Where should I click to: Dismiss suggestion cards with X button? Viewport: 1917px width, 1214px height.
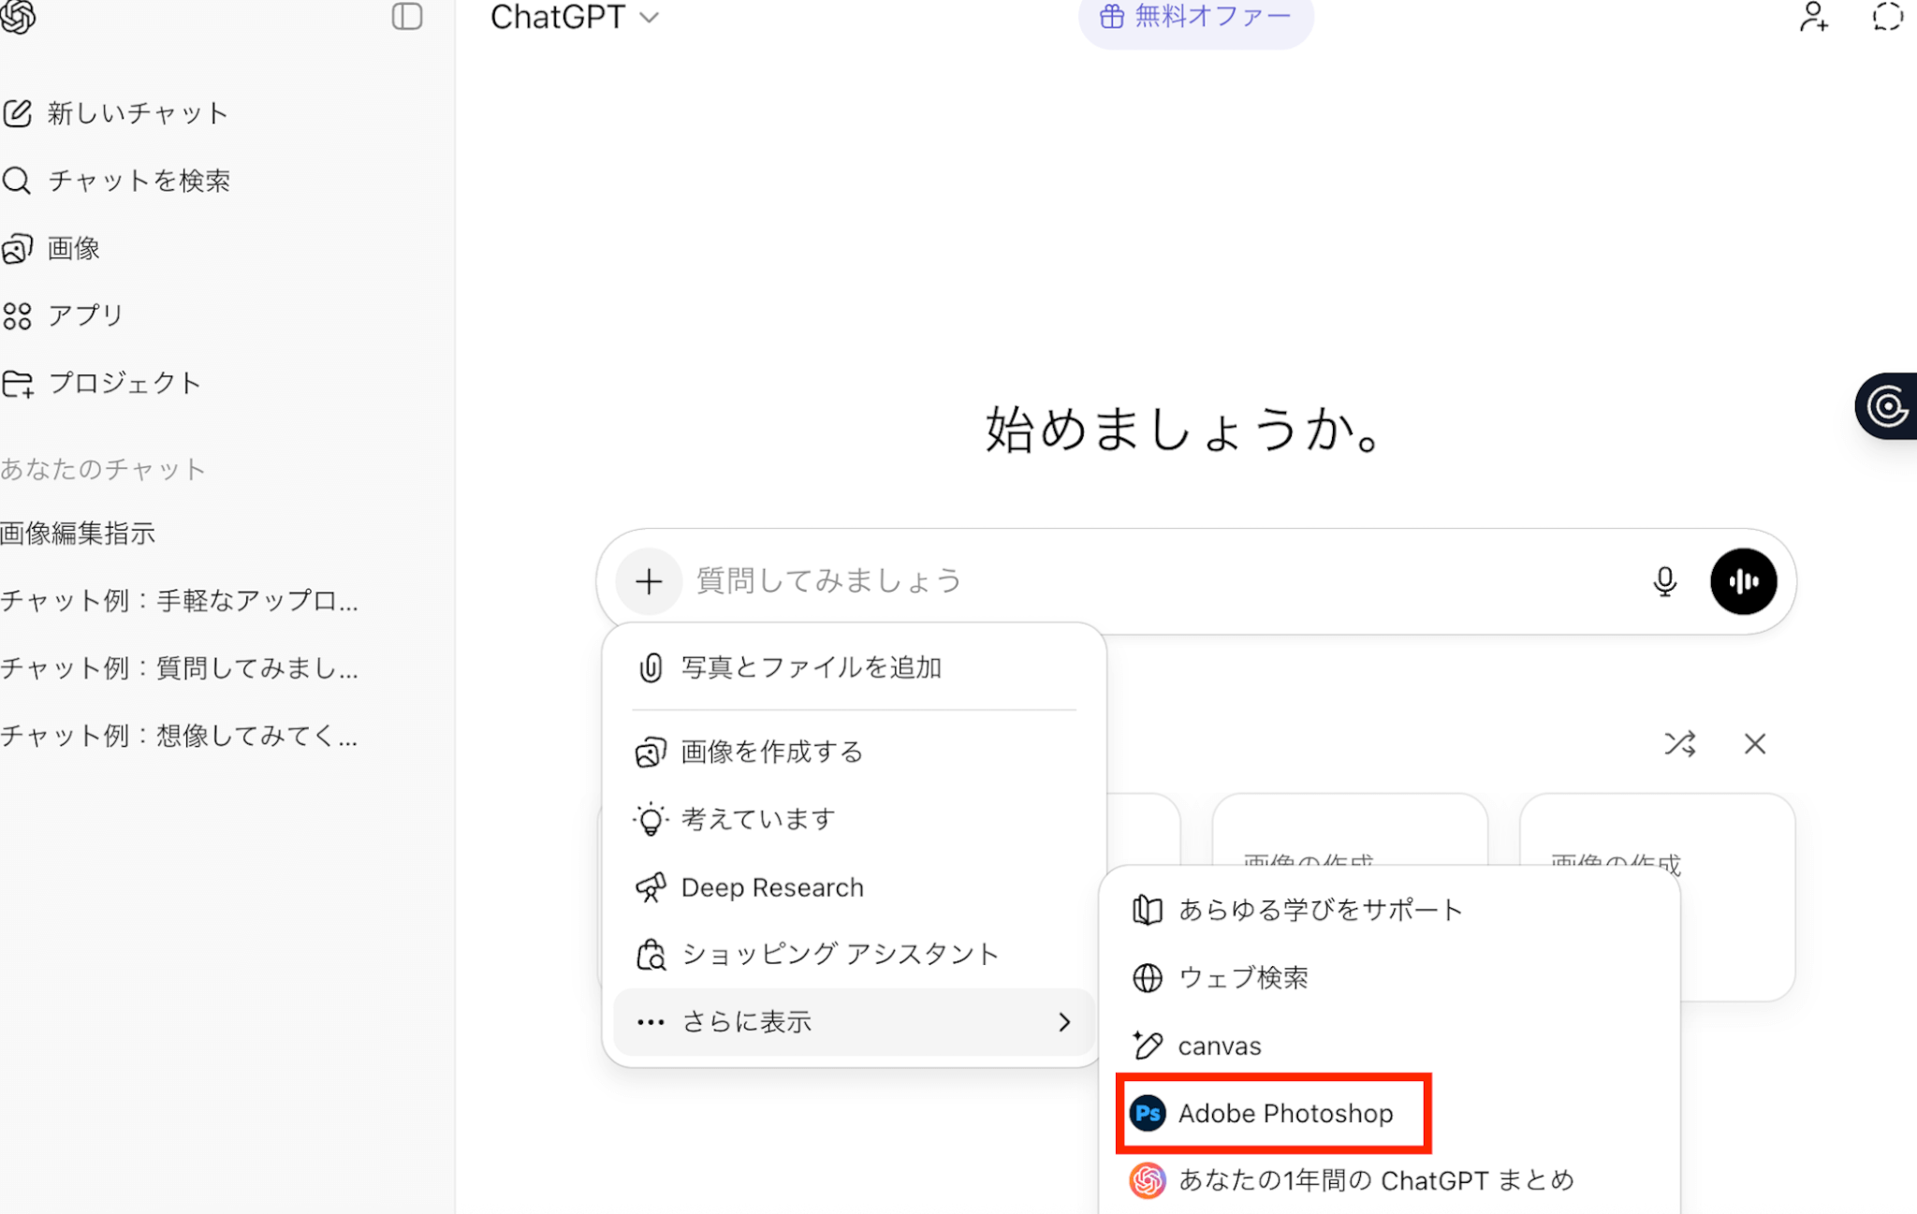pyautogui.click(x=1754, y=744)
